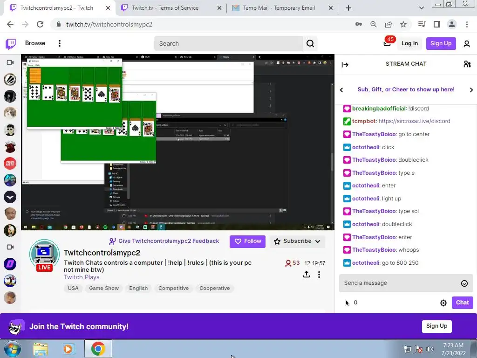Open the red MU sidebar channel avatar

[10, 164]
